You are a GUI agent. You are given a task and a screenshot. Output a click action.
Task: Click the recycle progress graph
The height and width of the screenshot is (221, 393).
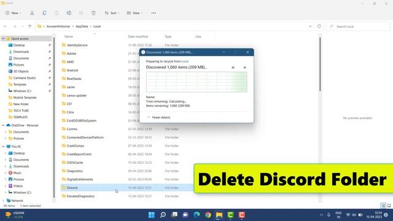pos(196,82)
